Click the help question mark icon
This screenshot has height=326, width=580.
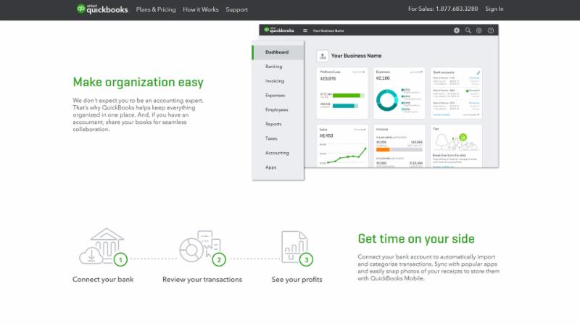pyautogui.click(x=491, y=30)
